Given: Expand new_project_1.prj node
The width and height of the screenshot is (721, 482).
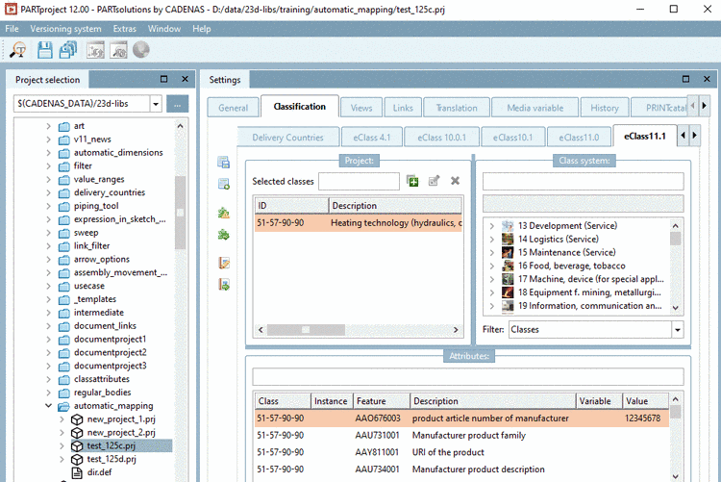Looking at the screenshot, I should click(x=62, y=419).
